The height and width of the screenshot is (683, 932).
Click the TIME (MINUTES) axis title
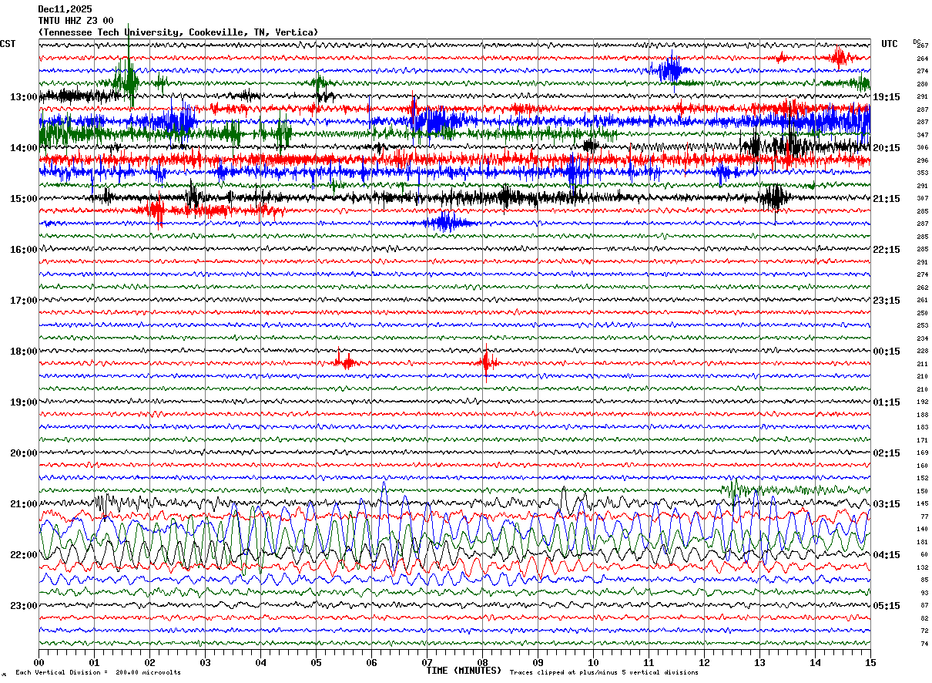[464, 671]
